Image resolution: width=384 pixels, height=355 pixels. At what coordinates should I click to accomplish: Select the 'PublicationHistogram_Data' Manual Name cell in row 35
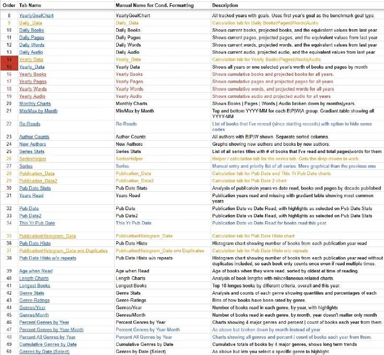click(163, 236)
